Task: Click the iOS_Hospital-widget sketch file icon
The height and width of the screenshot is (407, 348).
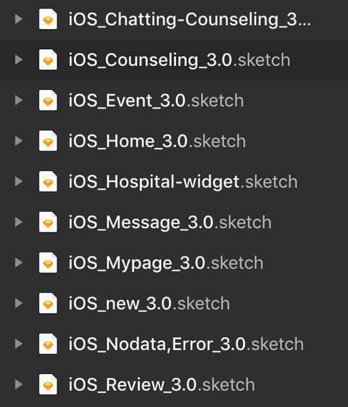Action: click(48, 182)
